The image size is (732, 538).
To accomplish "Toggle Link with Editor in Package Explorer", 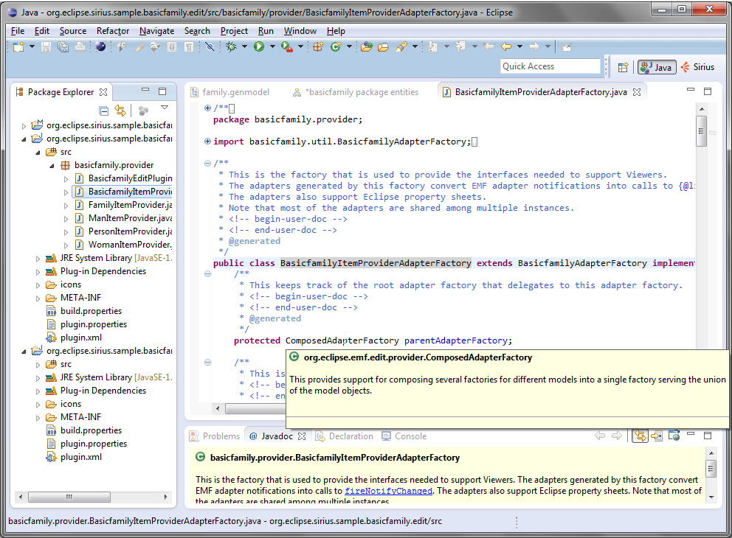I will click(x=120, y=110).
